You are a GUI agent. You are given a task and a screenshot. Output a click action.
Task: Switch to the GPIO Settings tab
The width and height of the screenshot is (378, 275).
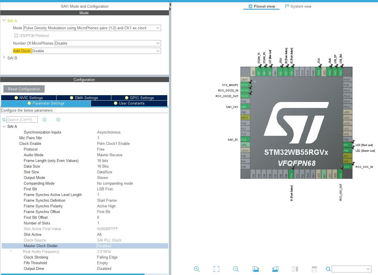(139, 98)
